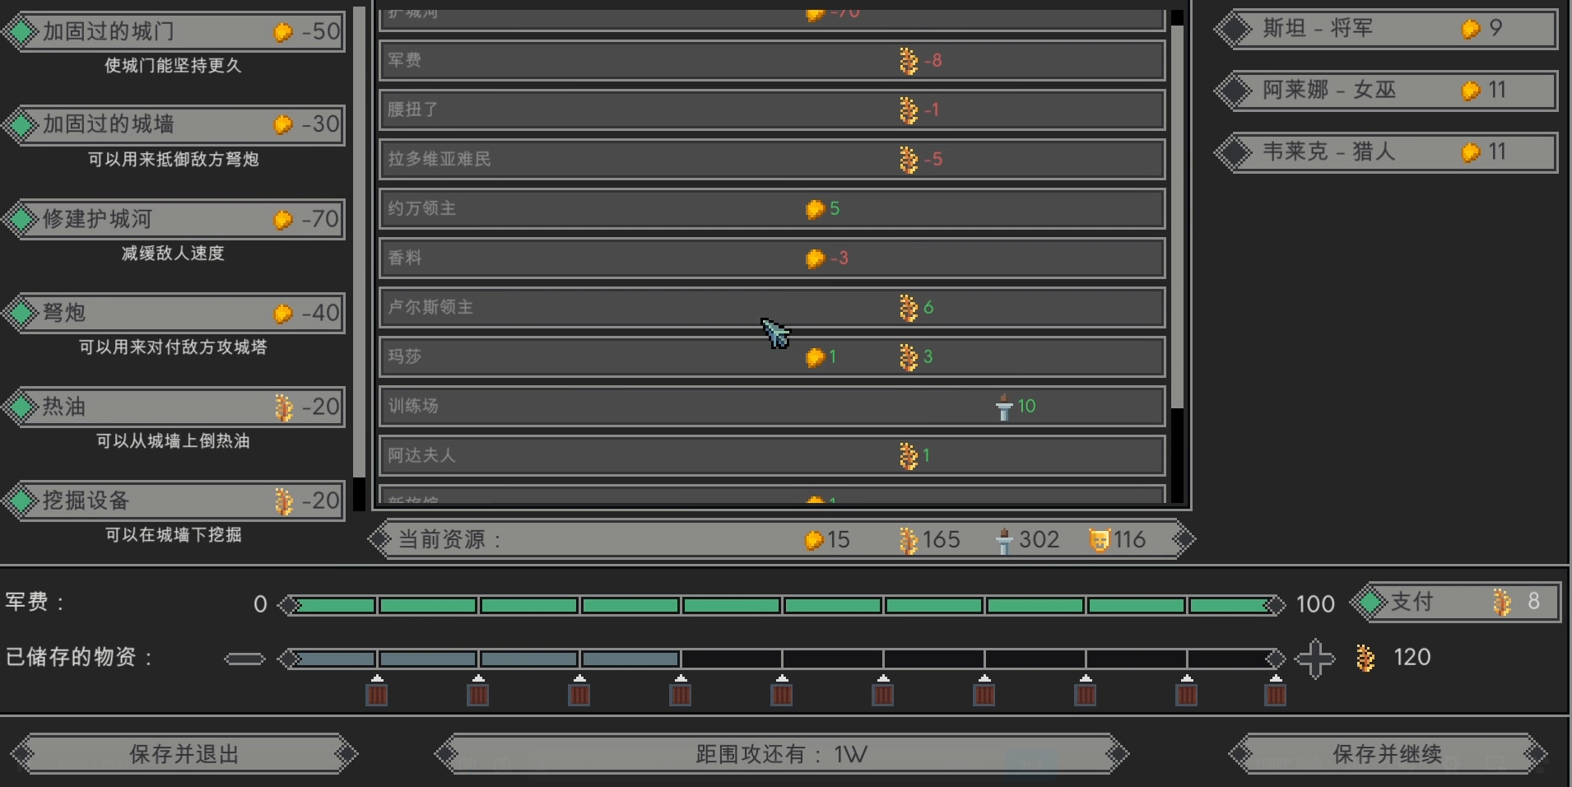The width and height of the screenshot is (1572, 787).
Task: Click the 香料 row label
Action: click(405, 258)
